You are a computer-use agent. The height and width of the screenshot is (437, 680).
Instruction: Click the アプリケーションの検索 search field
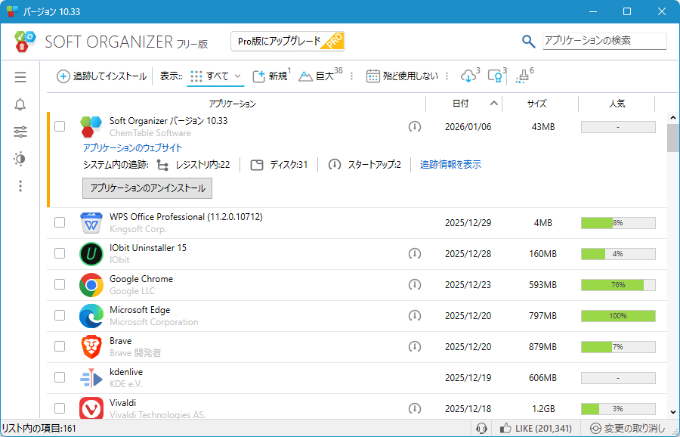(x=604, y=41)
